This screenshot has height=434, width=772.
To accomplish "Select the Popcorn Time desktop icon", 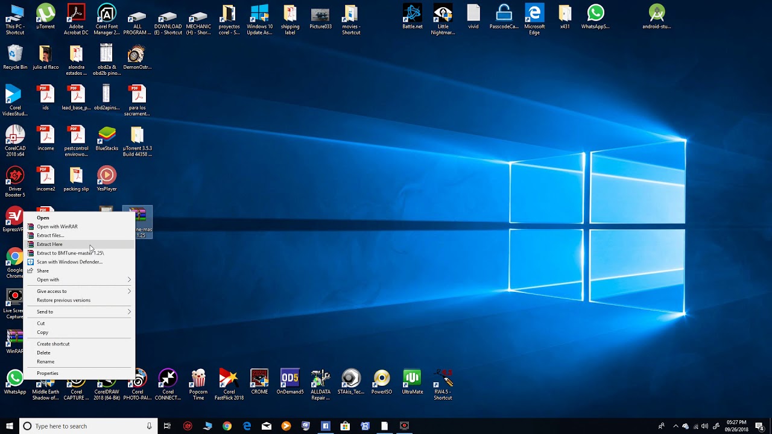I will [198, 385].
